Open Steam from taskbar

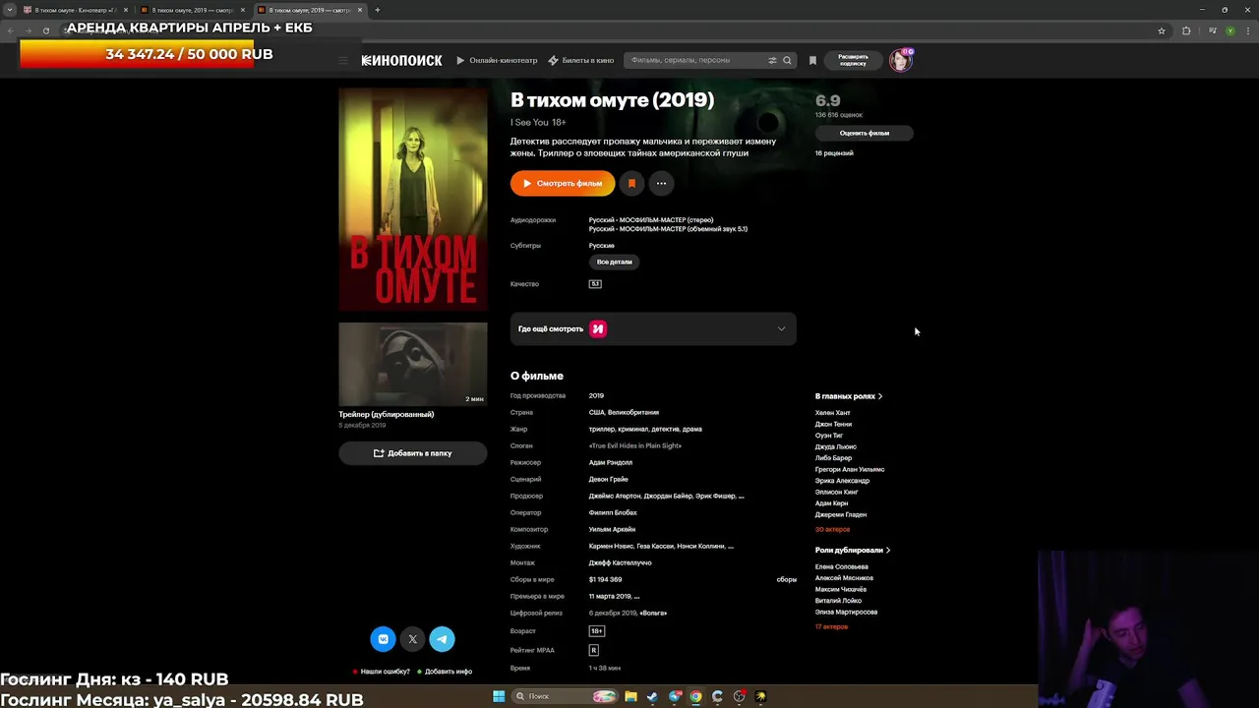[x=653, y=696]
